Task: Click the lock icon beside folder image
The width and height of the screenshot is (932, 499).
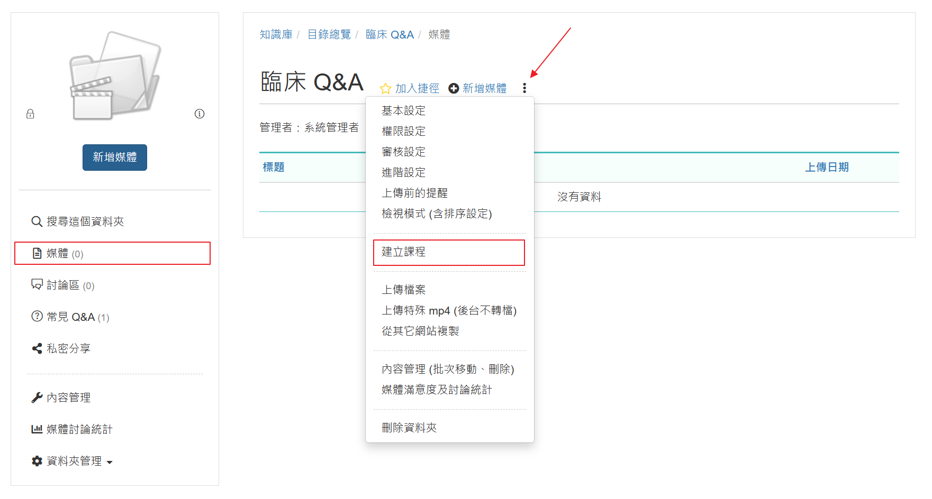Action: 30,114
